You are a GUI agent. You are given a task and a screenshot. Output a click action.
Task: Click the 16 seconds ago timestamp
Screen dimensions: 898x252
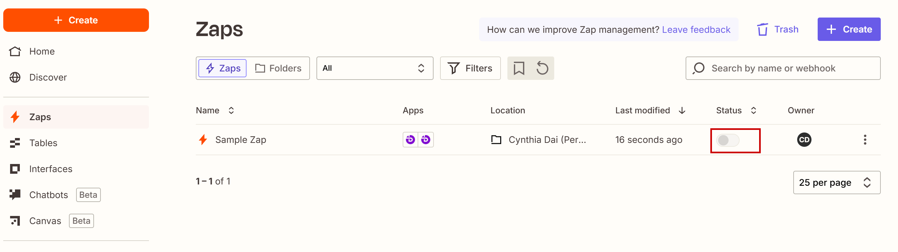click(649, 140)
